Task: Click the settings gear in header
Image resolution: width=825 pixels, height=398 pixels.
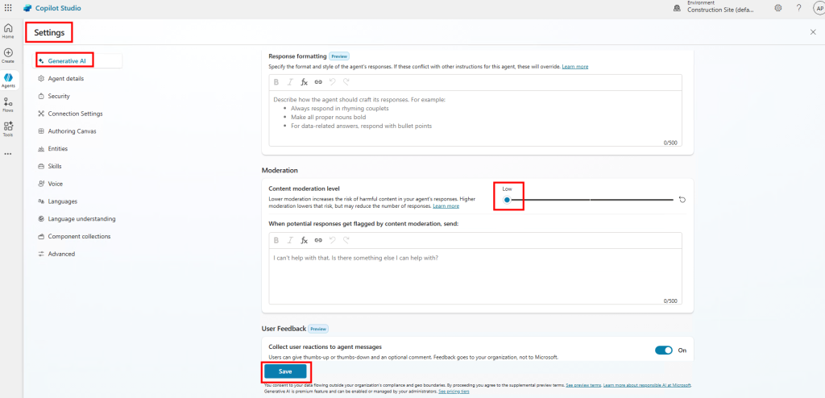Action: pos(777,8)
